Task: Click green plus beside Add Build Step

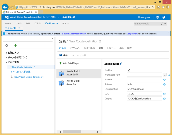Action: [x=60, y=63]
